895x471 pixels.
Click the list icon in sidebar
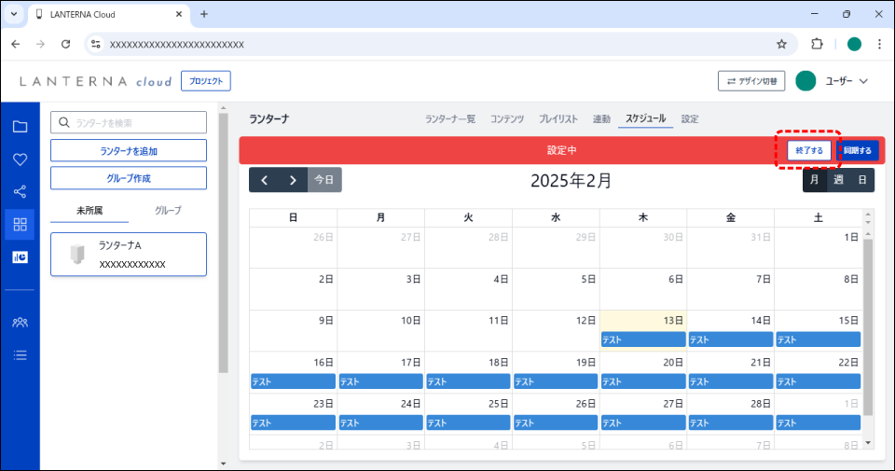(x=20, y=354)
